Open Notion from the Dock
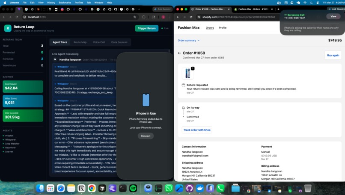This screenshot has height=195, width=345. coord(81,188)
